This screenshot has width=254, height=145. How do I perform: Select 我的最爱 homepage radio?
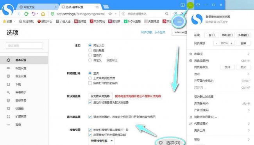pyautogui.click(x=90, y=50)
